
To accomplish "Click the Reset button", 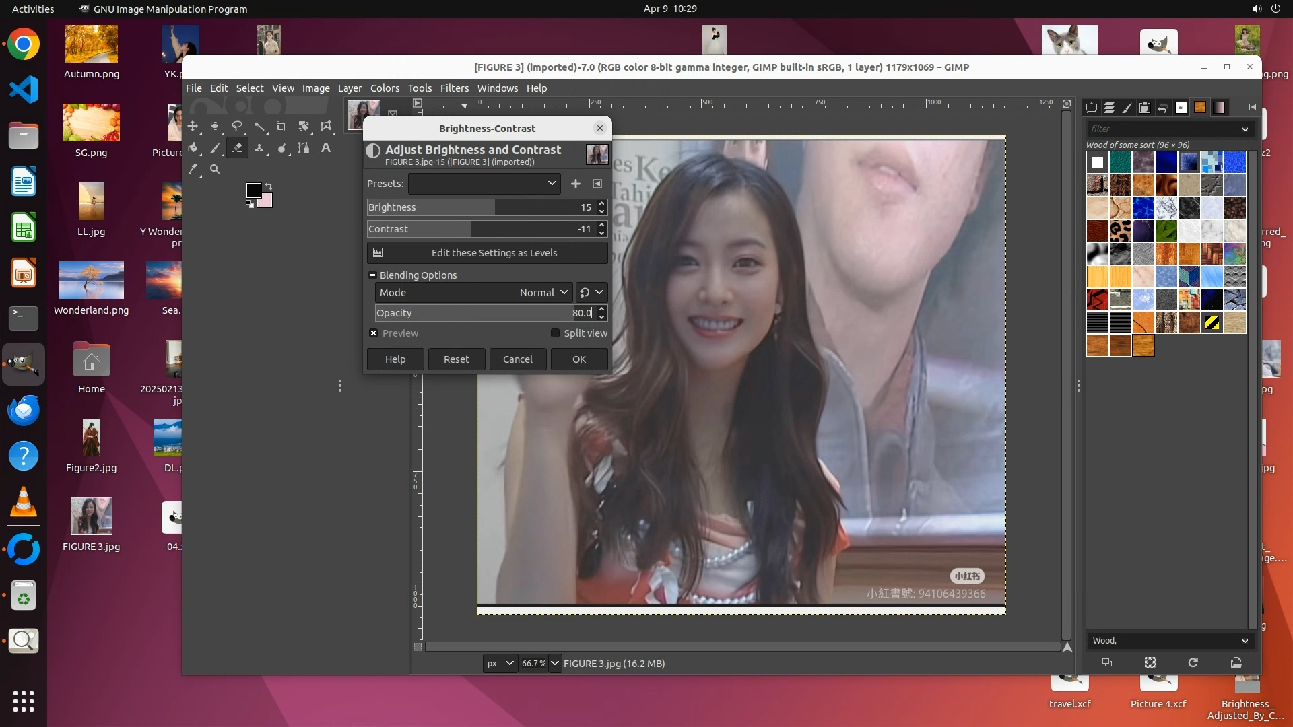I will (x=456, y=359).
